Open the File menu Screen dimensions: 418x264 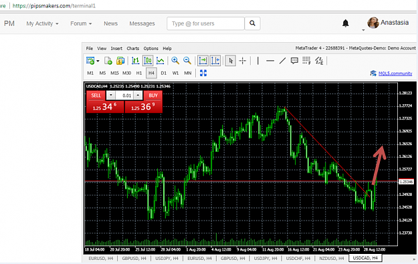(x=90, y=49)
